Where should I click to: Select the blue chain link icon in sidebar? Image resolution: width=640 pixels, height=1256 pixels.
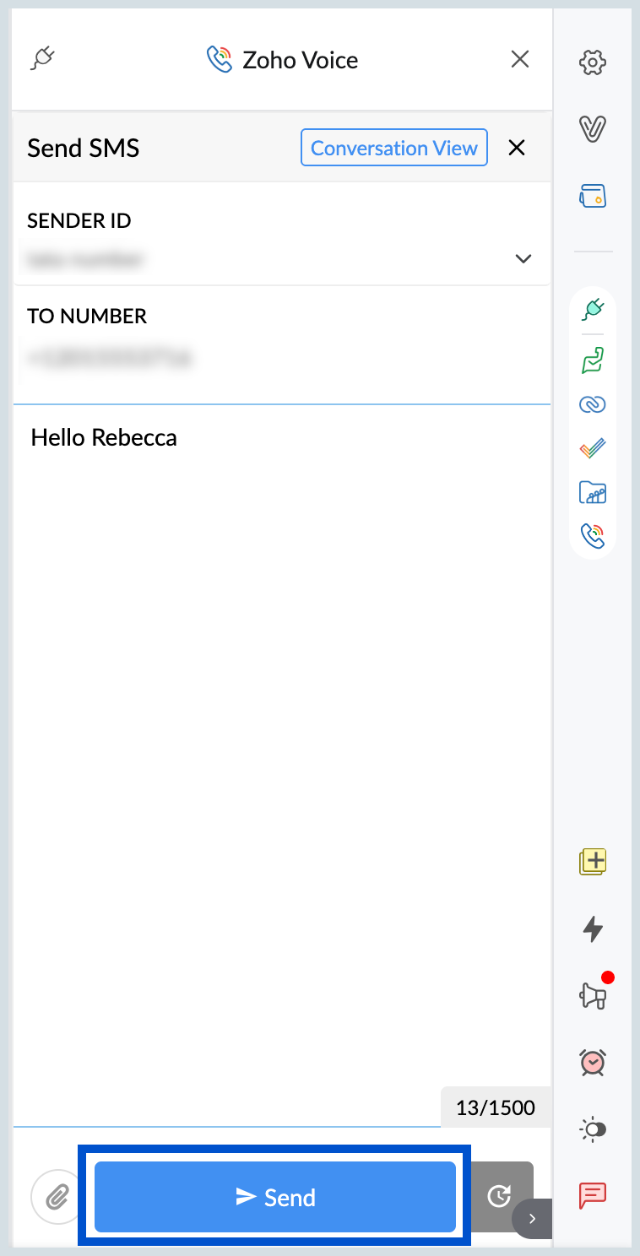coord(594,404)
